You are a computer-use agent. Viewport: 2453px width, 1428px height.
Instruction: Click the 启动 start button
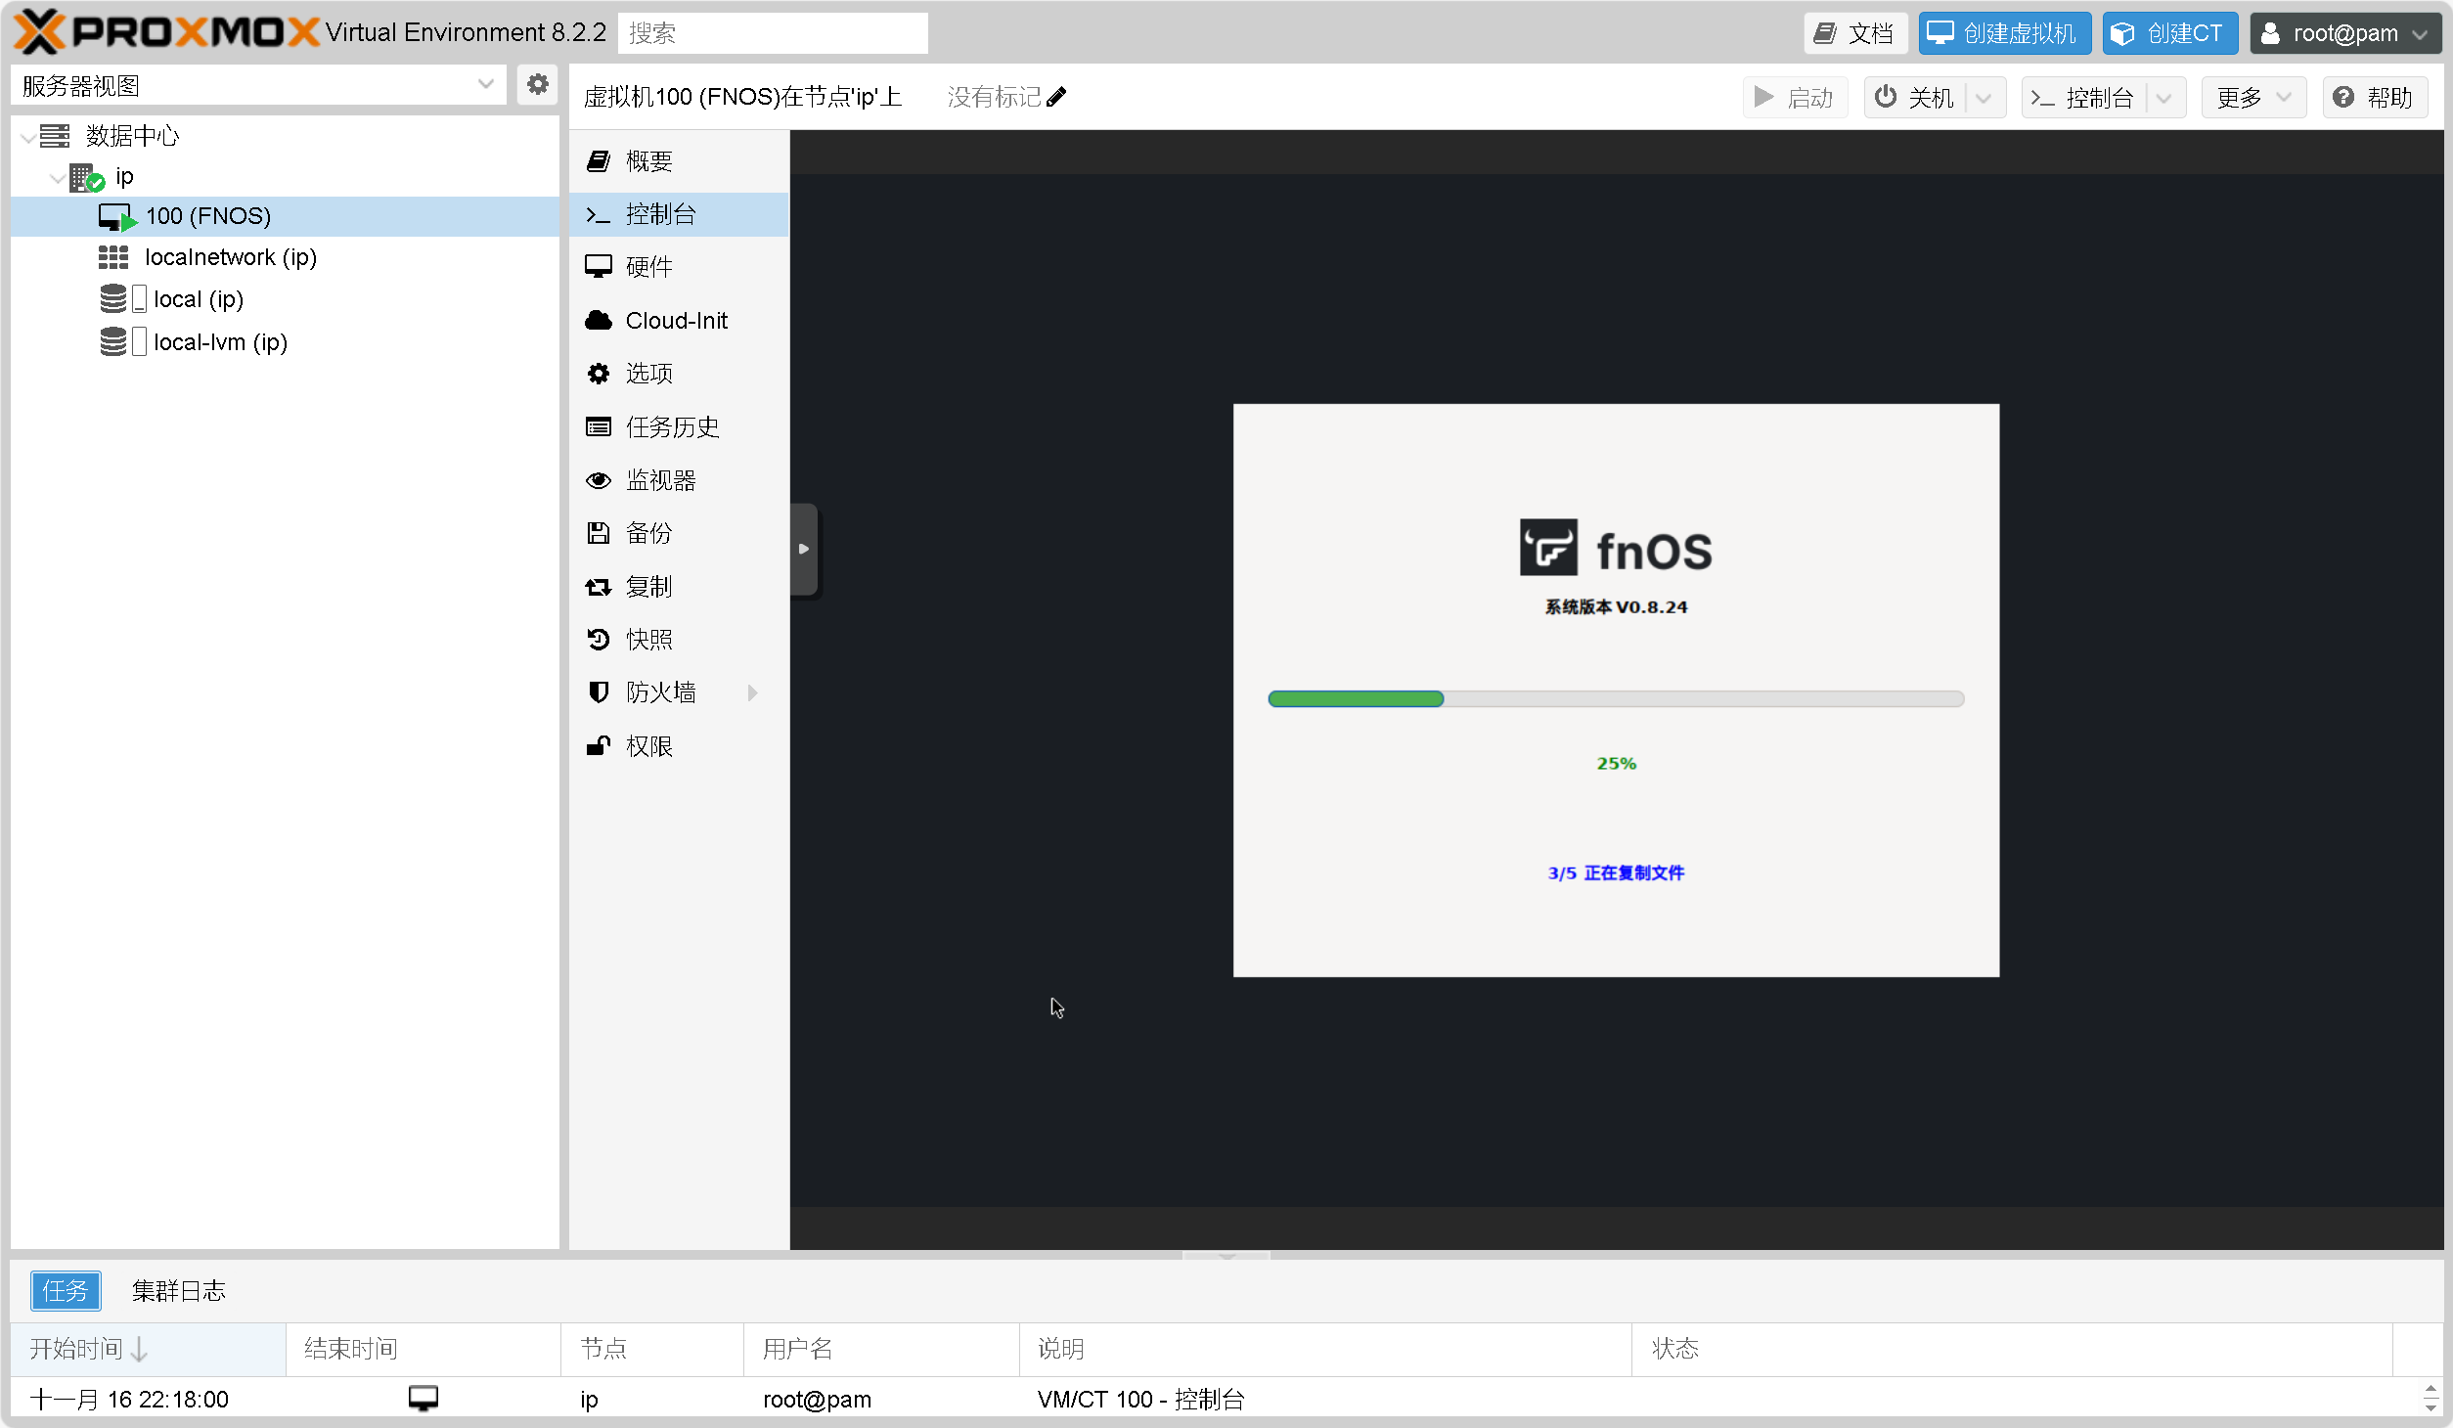click(x=1795, y=98)
